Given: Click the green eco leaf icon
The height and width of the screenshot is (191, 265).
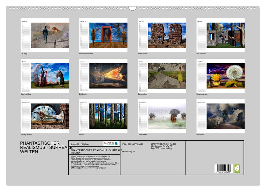Looking at the screenshot, I should click(x=237, y=168).
